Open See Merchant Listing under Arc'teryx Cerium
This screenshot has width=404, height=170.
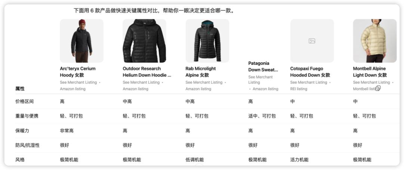coord(78,82)
